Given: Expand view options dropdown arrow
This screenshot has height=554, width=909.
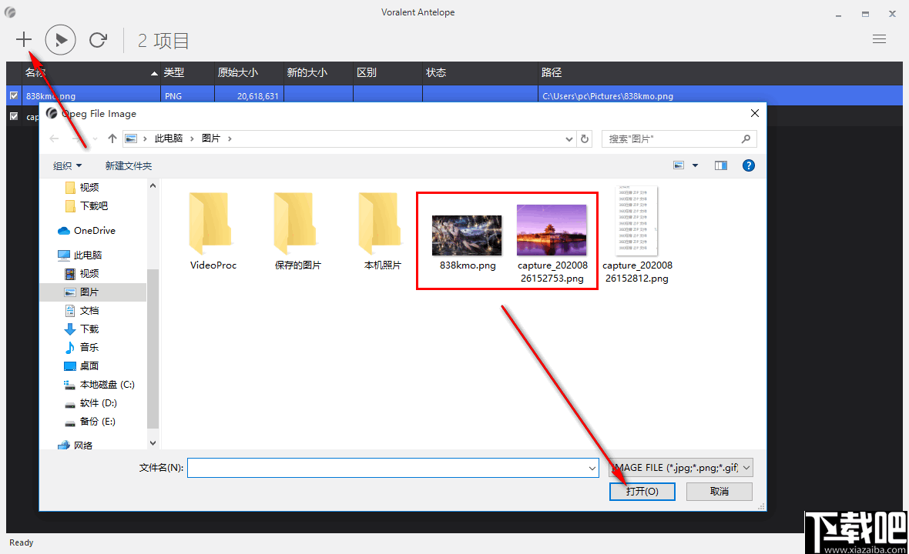Looking at the screenshot, I should pyautogui.click(x=695, y=165).
